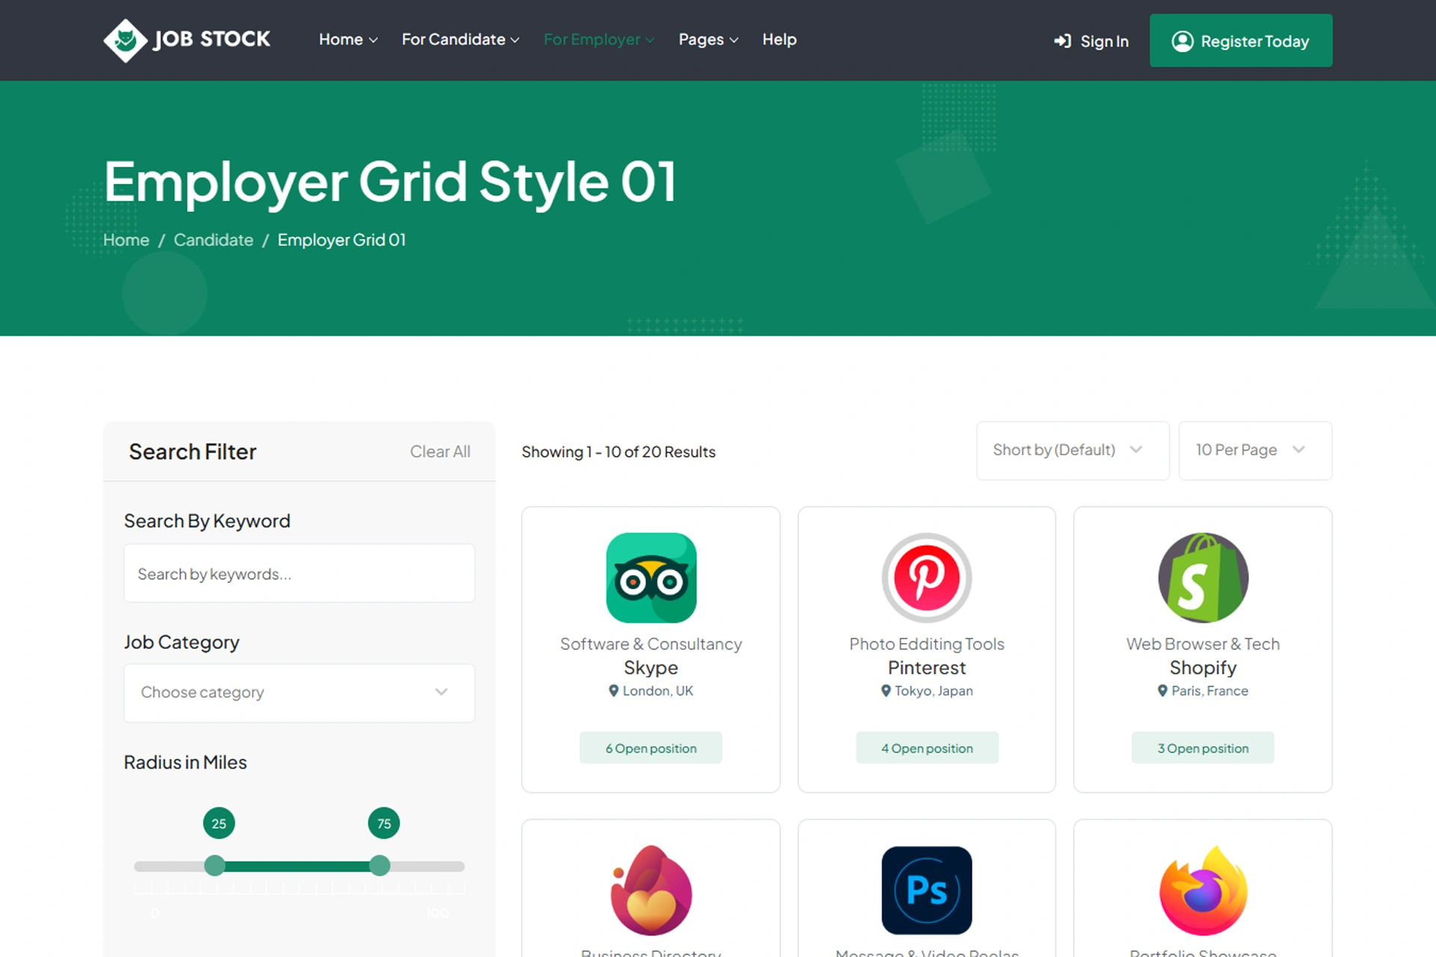Image resolution: width=1436 pixels, height=957 pixels.
Task: Open the flame-heart employer logo
Action: click(x=651, y=890)
